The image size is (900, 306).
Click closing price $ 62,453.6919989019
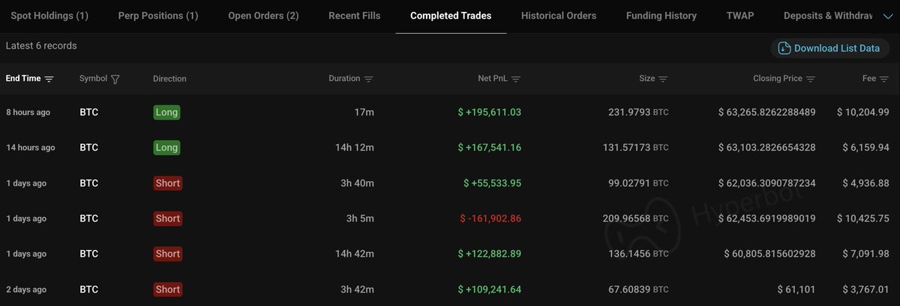[x=766, y=218]
